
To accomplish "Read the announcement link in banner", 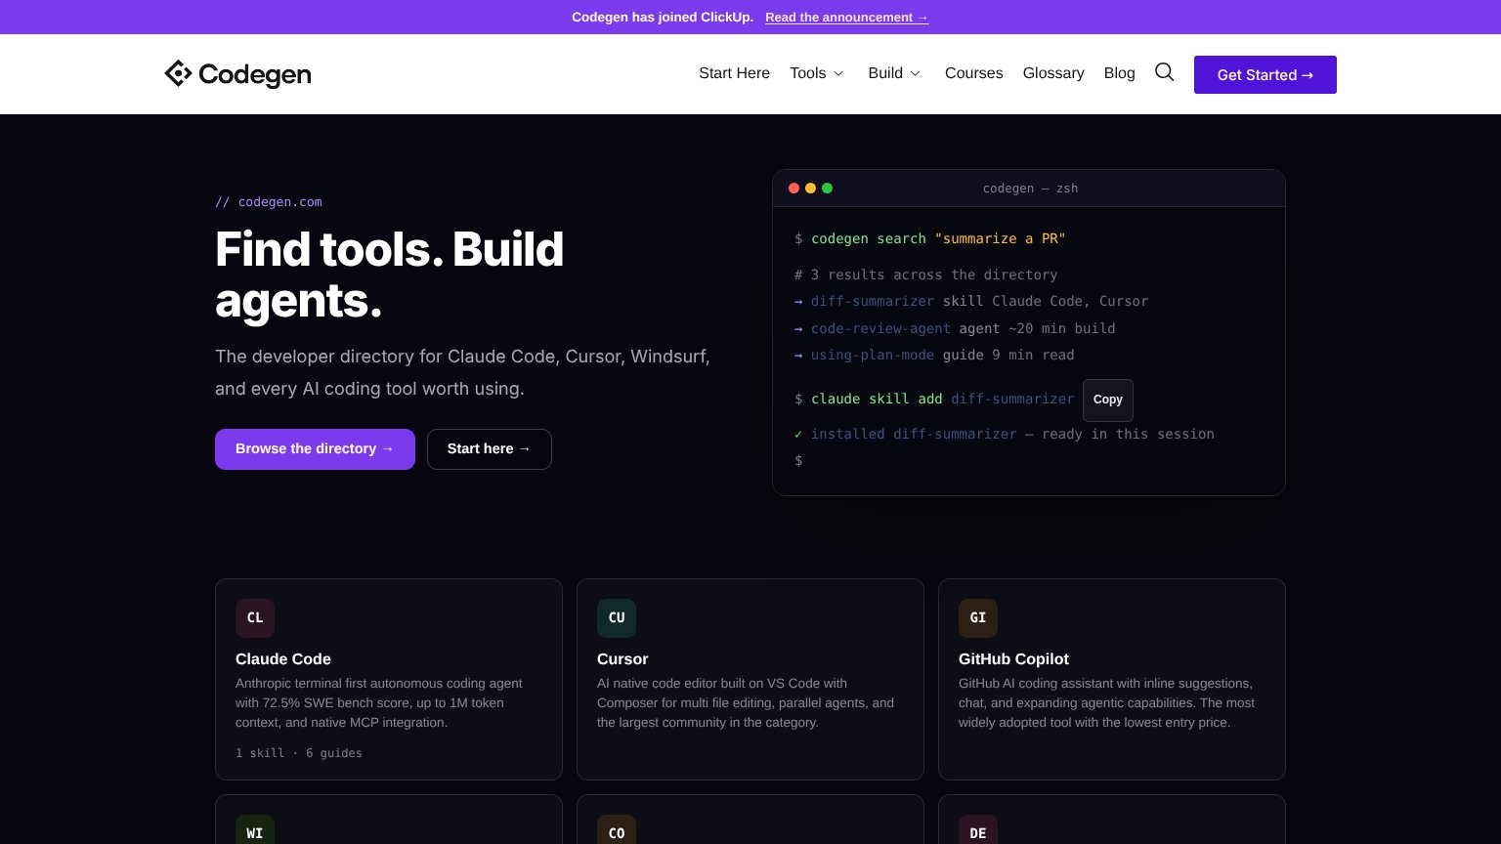I will (847, 18).
